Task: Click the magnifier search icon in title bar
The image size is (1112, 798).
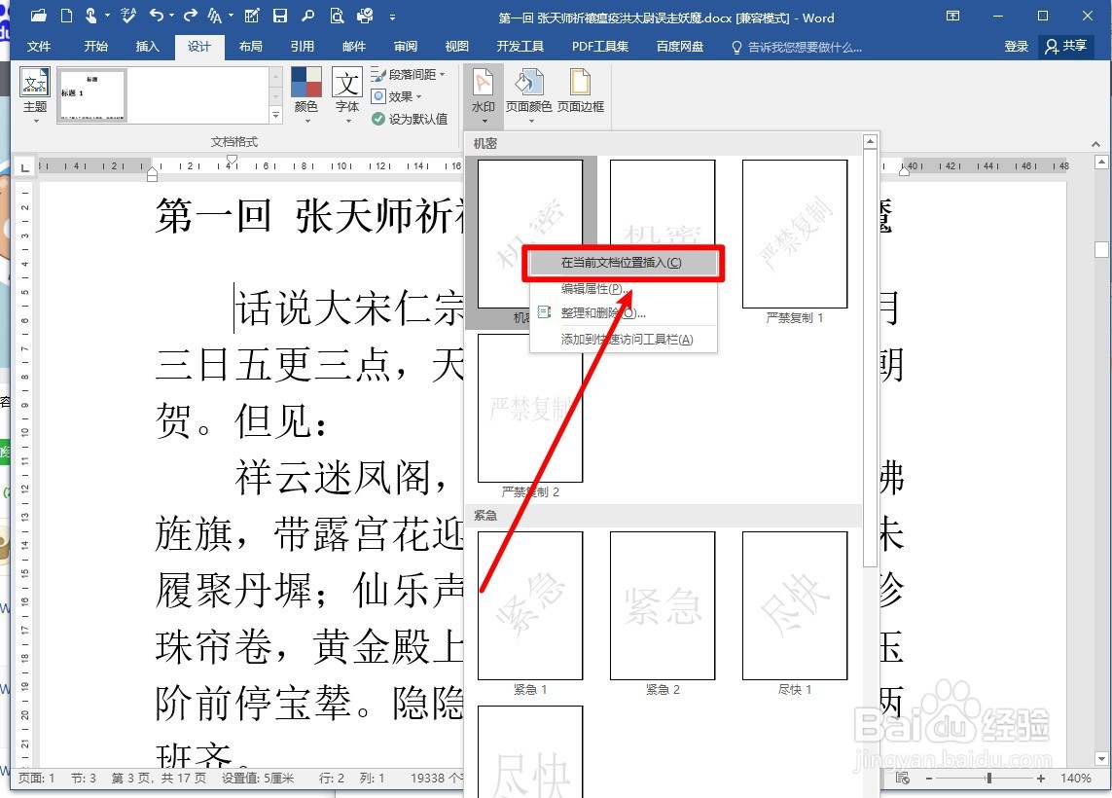Action: coord(307,15)
